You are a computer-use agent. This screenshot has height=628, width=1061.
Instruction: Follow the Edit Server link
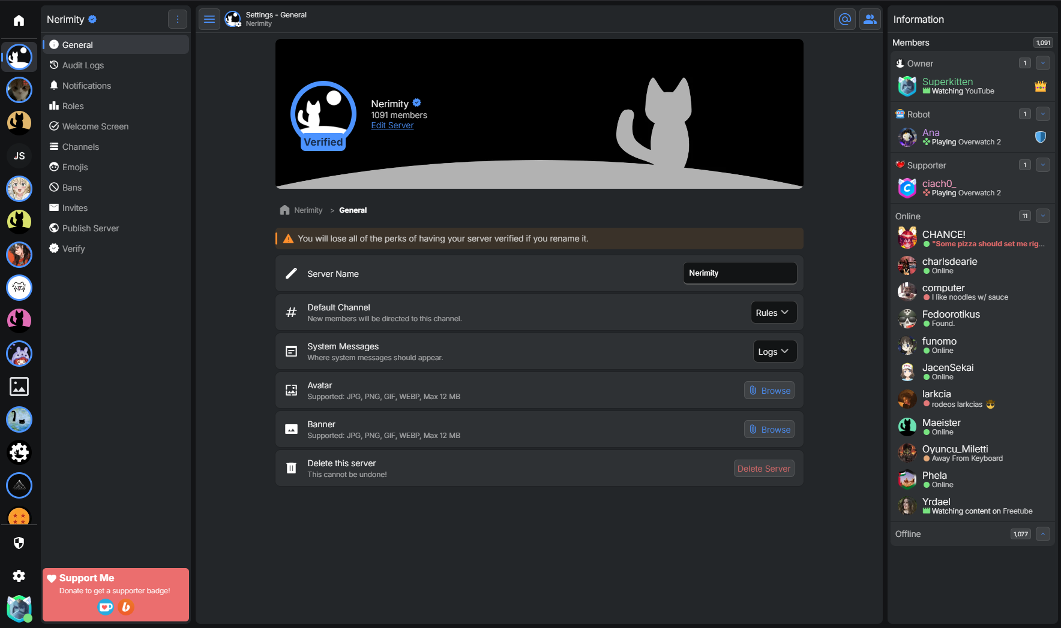392,125
